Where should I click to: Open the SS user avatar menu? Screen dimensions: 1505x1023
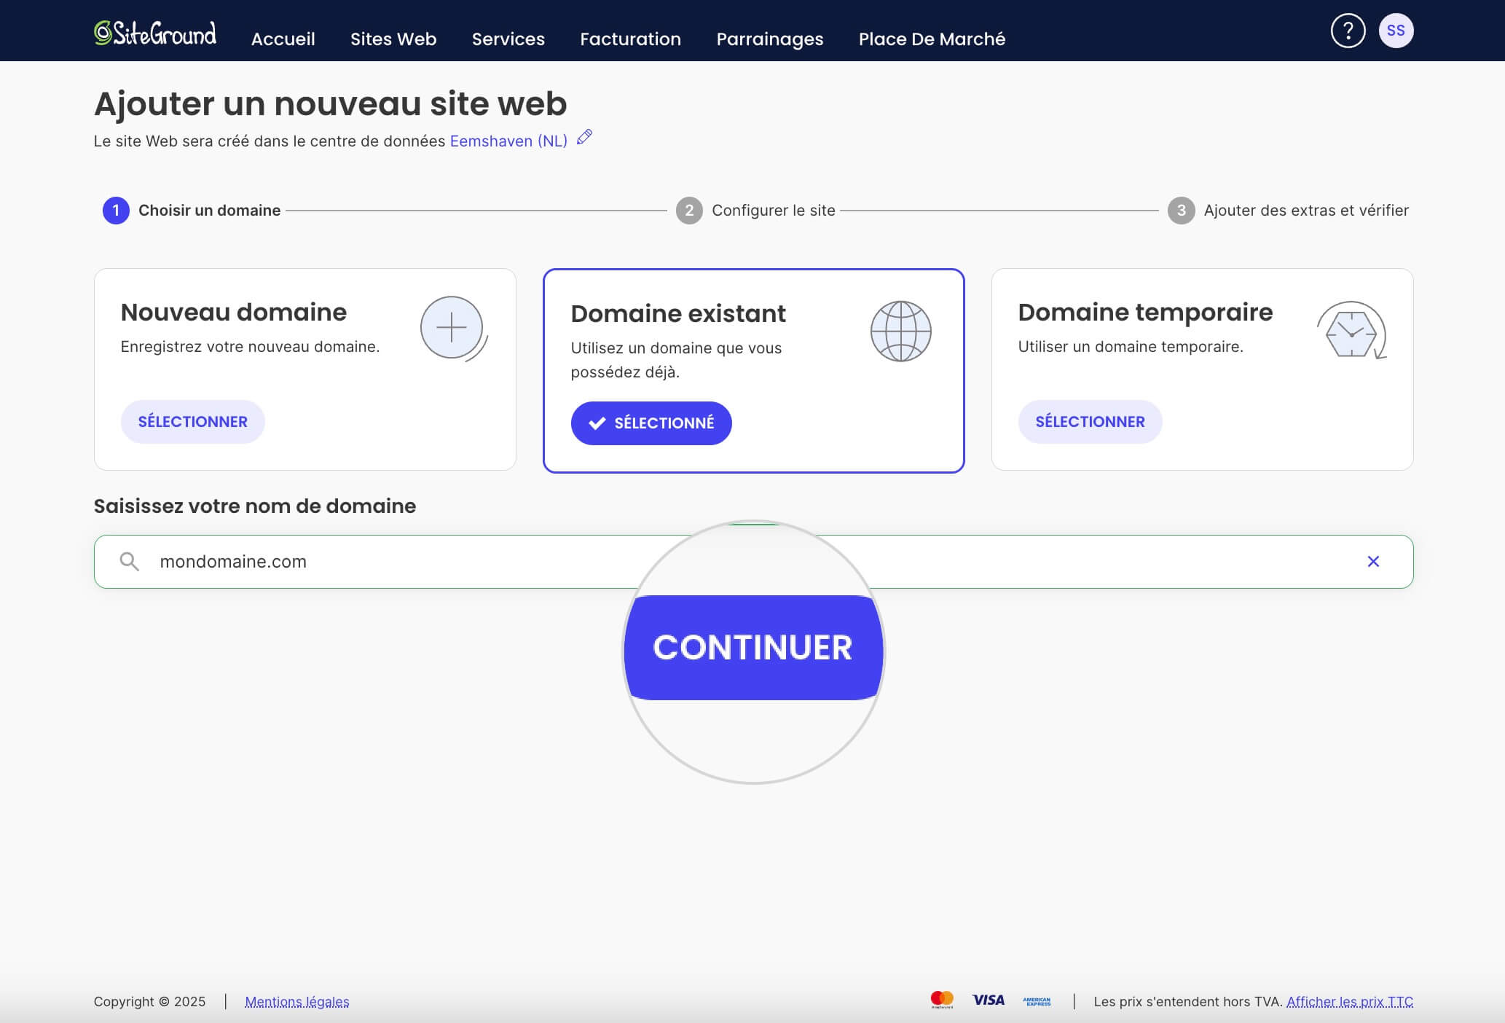coord(1396,31)
